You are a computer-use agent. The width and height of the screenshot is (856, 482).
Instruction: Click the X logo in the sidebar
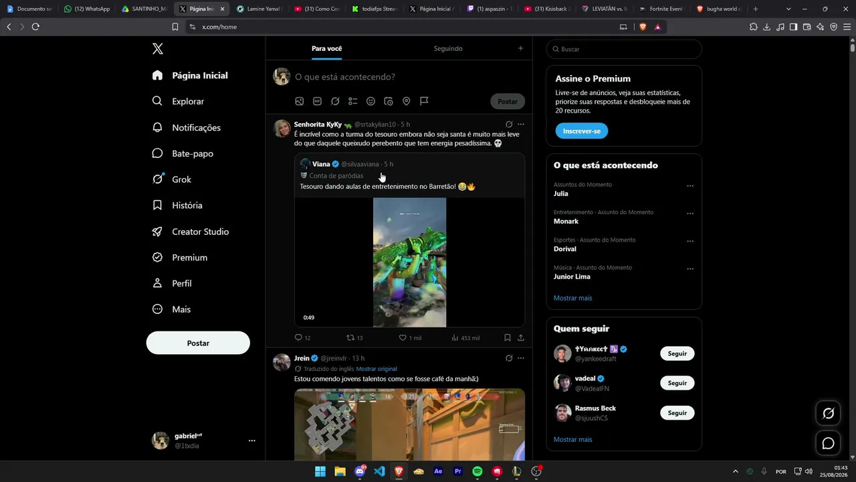[158, 49]
